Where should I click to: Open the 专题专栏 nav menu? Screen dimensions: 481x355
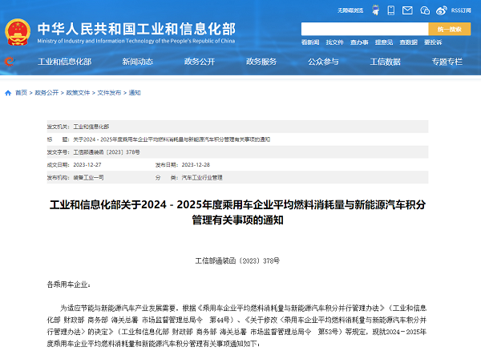(x=447, y=62)
